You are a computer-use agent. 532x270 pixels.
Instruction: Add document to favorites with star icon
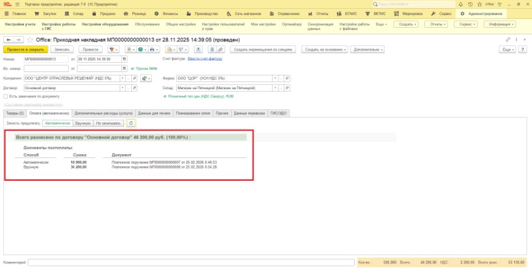pyautogui.click(x=30, y=40)
